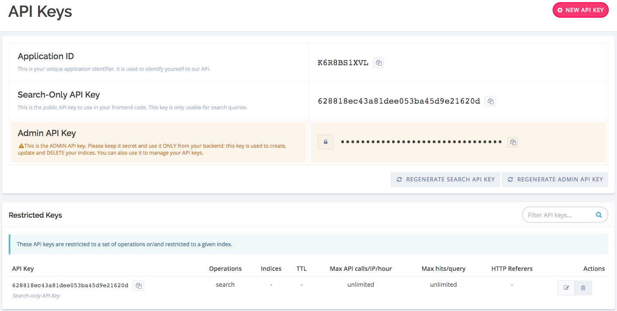Toggle the lock to reveal Admin API Key
Screen dimensions: 617x311
(x=325, y=142)
